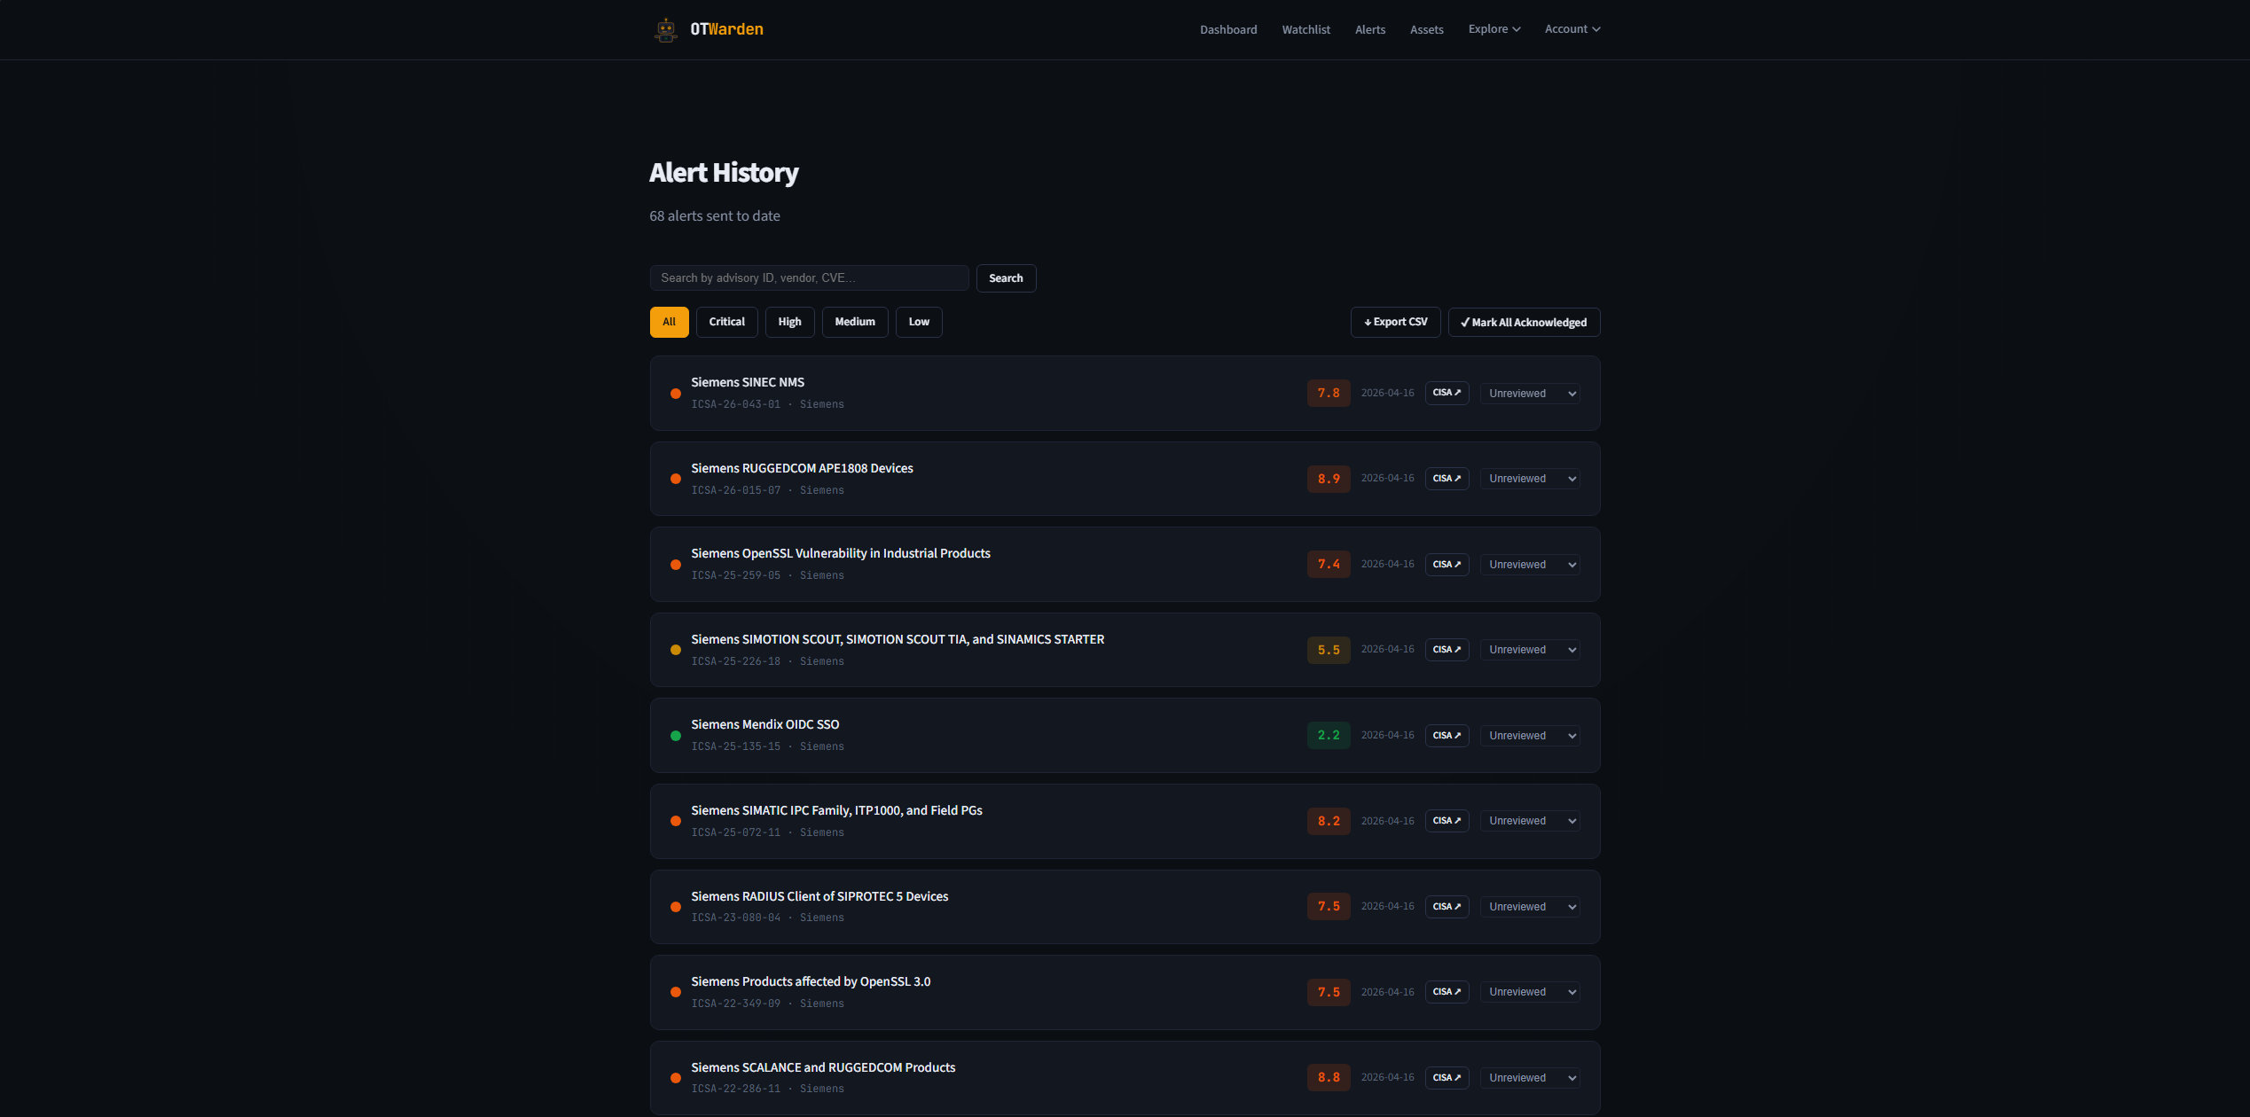This screenshot has height=1117, width=2250.
Task: Click advisory ID ICSA-23-080-04
Action: [x=735, y=918]
